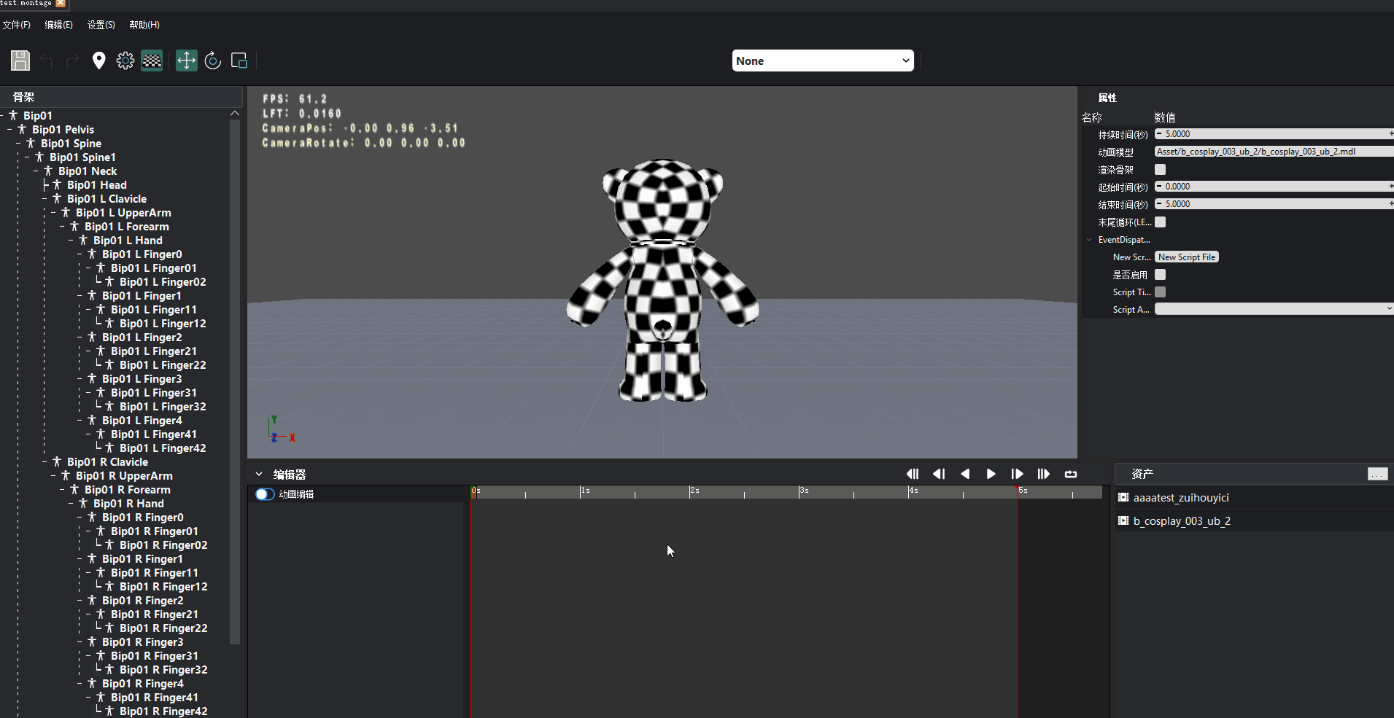
Task: Turn on the 动画编辑 toggle switch
Action: tap(264, 494)
